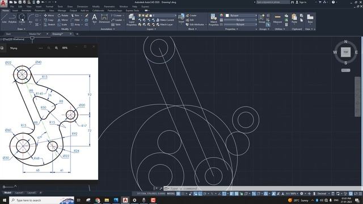This screenshot has width=363, height=204.
Task: Click Make Current layer button
Action: 165,20
